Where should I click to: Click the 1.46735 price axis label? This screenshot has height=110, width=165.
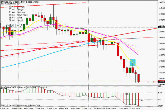click(162, 32)
